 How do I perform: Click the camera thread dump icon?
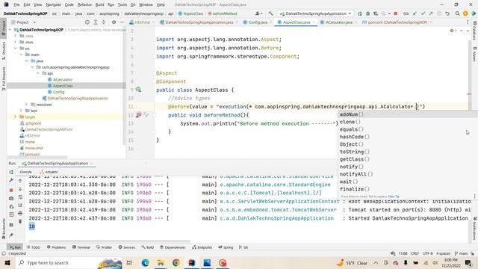[x=11, y=198]
